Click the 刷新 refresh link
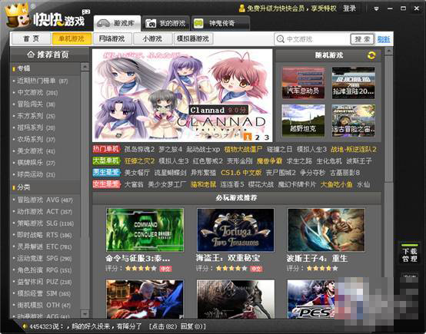Screen dimensions: 426x334 tap(384, 40)
